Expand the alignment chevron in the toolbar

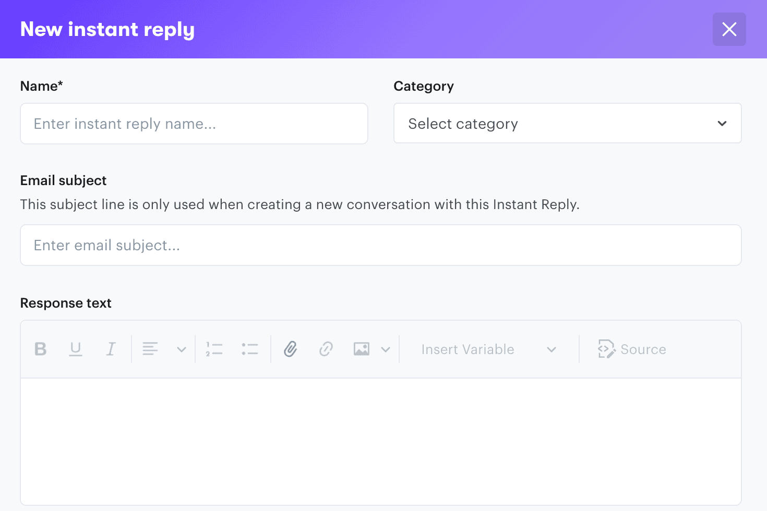[x=181, y=349]
